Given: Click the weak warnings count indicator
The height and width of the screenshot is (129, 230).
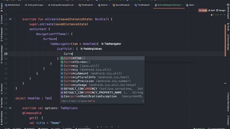Looking at the screenshot, I should pyautogui.click(x=217, y=15).
